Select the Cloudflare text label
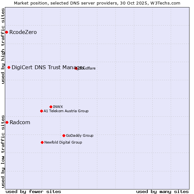Viewport: 194px width, 194px height. [87, 68]
